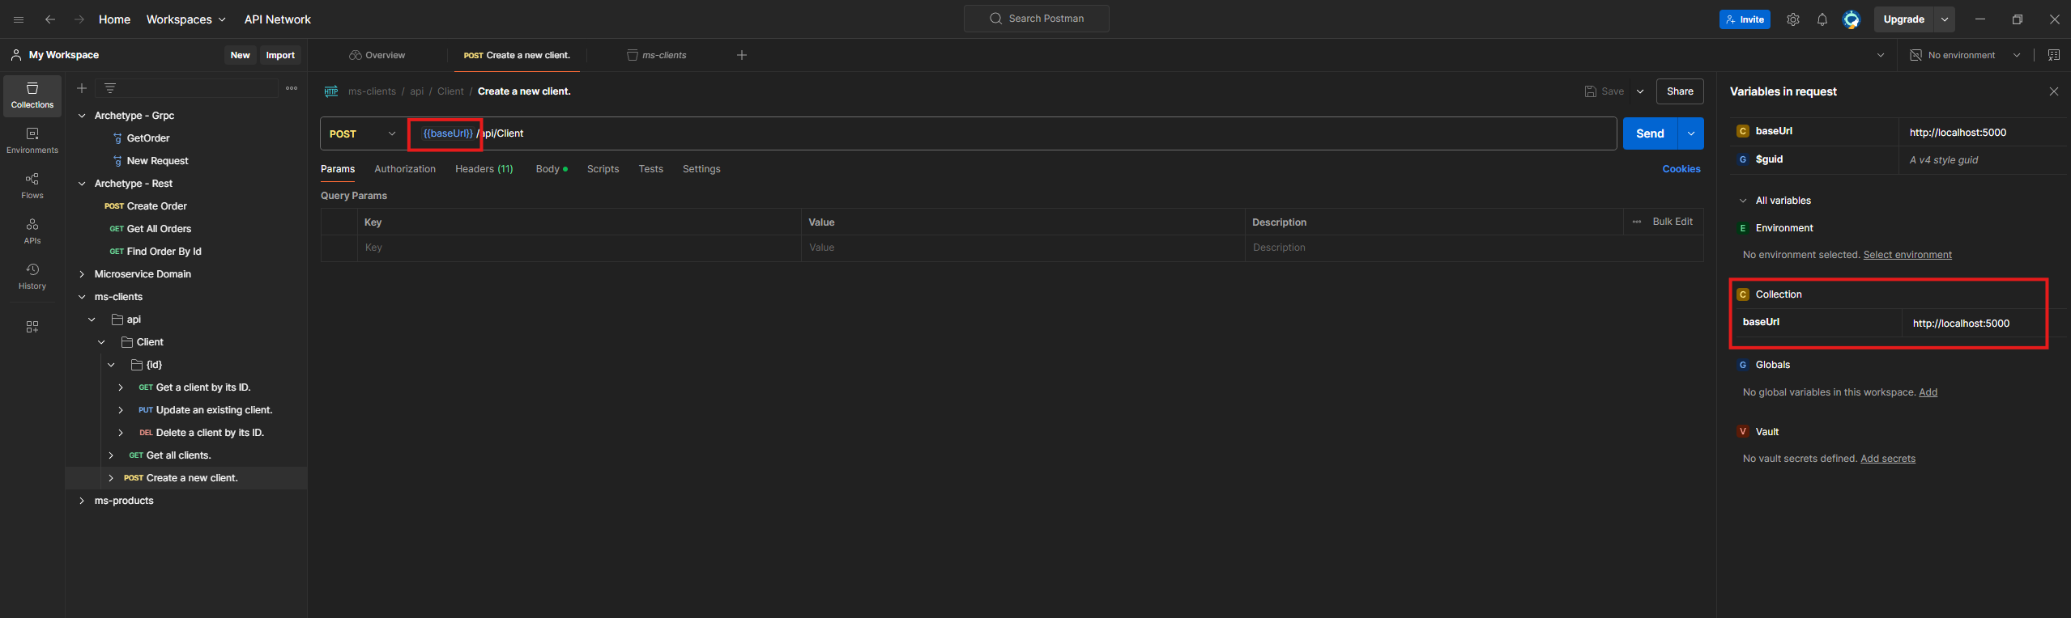Click the HTTP request type icon
Viewport: 2071px width, 618px height.
click(x=331, y=91)
